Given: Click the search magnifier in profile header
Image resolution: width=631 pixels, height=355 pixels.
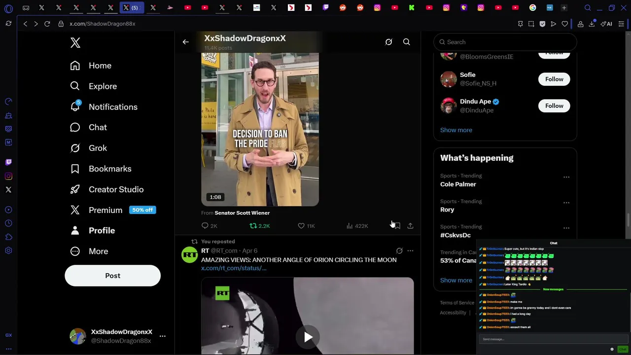Looking at the screenshot, I should pyautogui.click(x=407, y=42).
